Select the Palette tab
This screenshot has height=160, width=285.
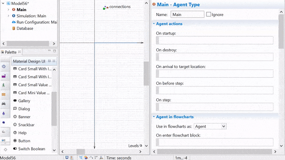11,52
